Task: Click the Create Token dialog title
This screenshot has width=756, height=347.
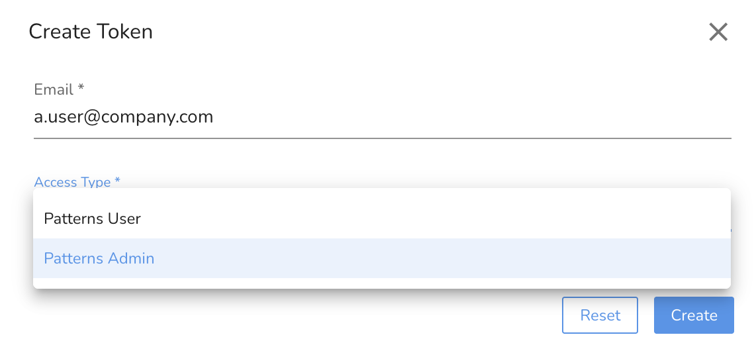Action: click(91, 32)
